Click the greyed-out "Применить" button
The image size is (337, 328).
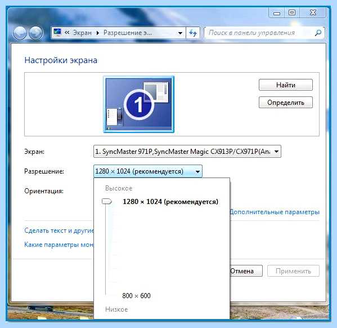(x=293, y=271)
